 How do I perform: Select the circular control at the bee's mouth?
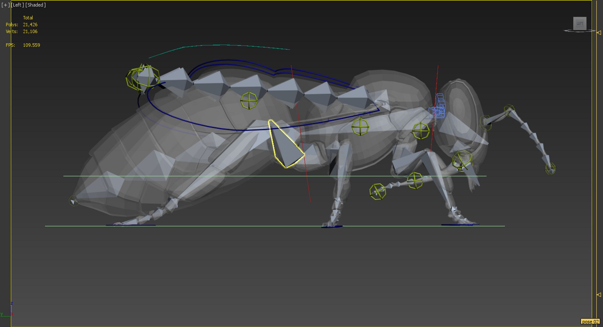[462, 161]
